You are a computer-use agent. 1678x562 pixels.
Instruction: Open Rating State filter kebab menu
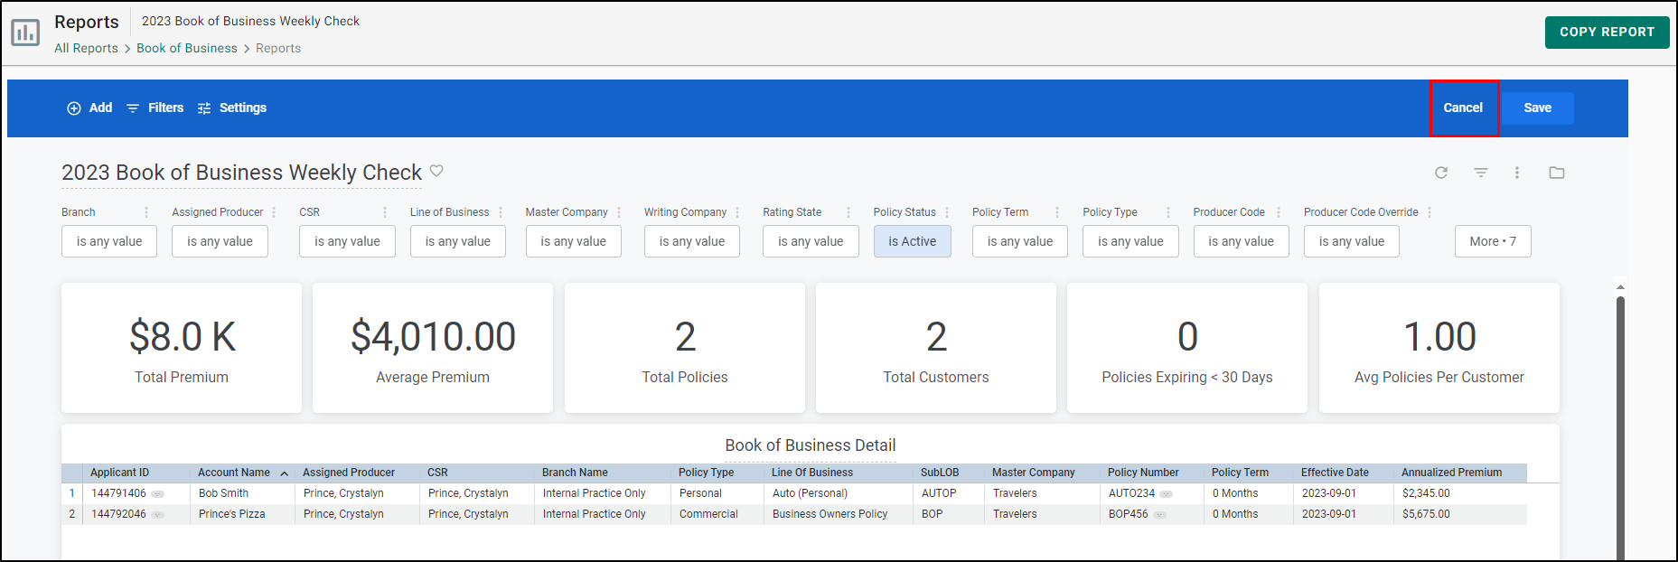point(848,212)
